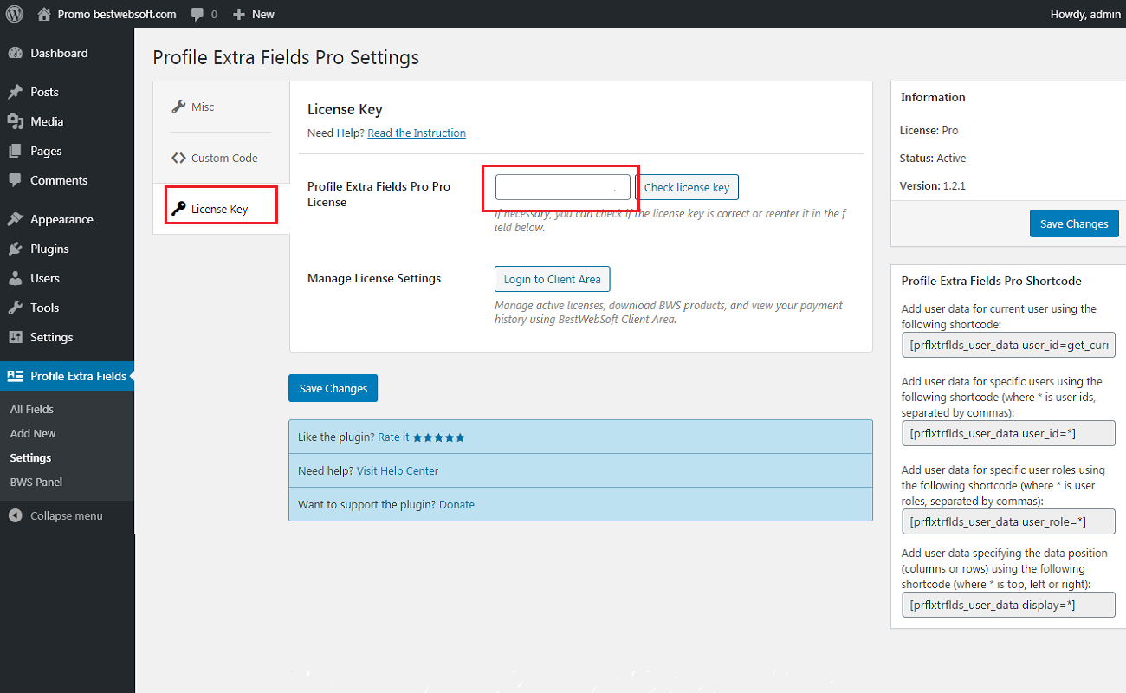1126x693 pixels.
Task: Click the License: Pro text
Action: click(929, 131)
